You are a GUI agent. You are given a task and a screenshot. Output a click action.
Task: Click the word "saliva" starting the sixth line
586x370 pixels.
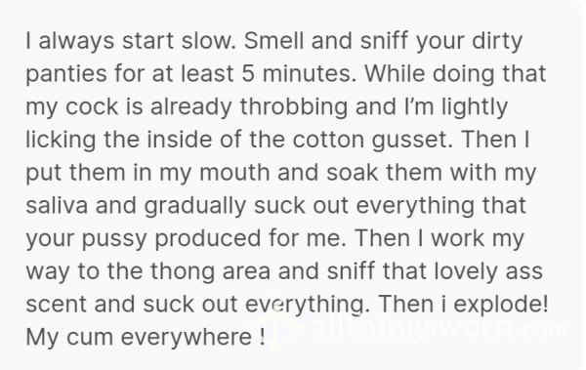click(x=57, y=205)
